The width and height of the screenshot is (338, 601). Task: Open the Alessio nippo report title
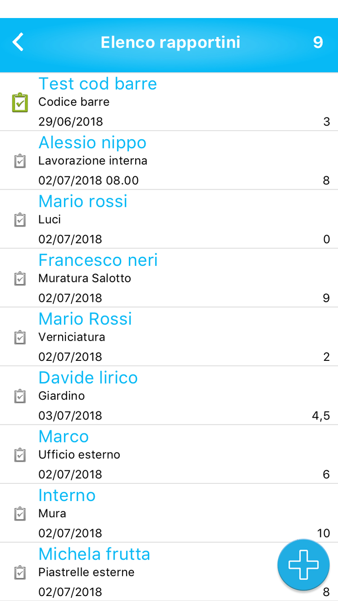point(92,143)
